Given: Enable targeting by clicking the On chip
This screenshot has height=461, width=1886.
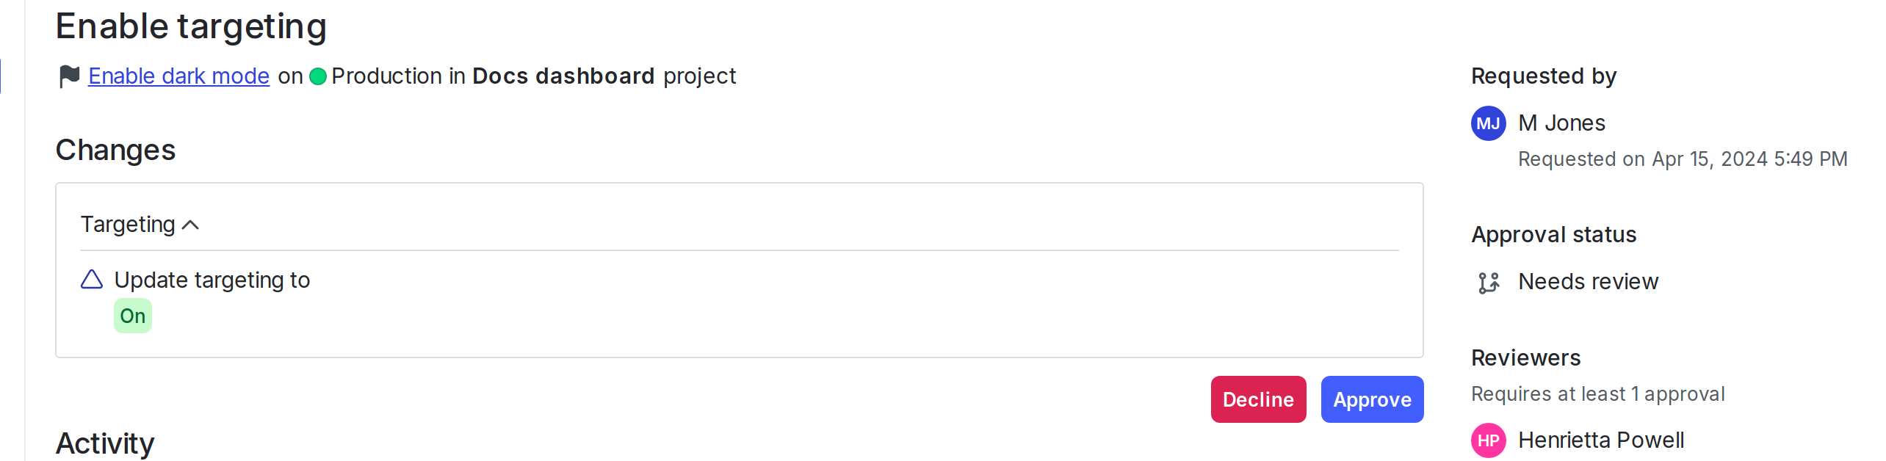Looking at the screenshot, I should 132,315.
